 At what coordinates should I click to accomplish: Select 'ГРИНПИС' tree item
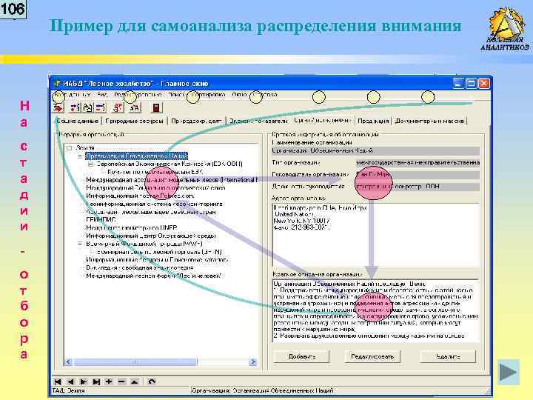[101, 220]
